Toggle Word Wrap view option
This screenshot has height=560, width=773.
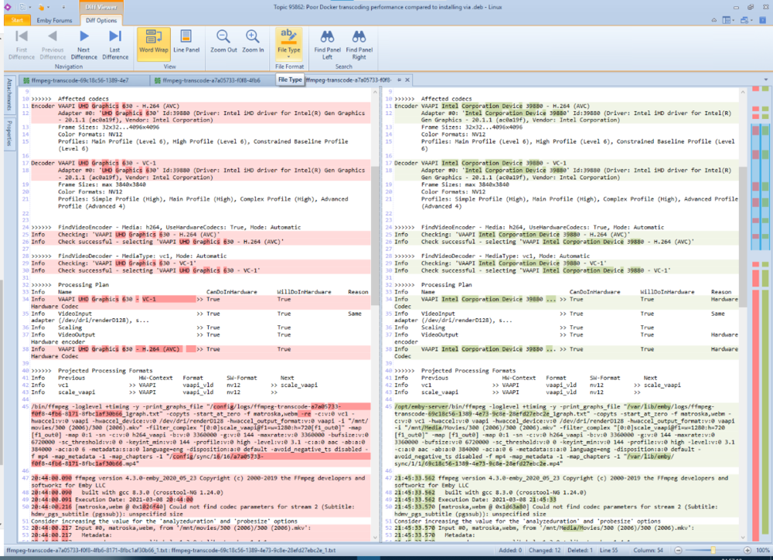tap(154, 42)
